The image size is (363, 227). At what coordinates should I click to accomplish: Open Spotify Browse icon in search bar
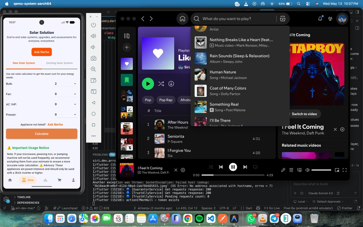[x=283, y=19]
